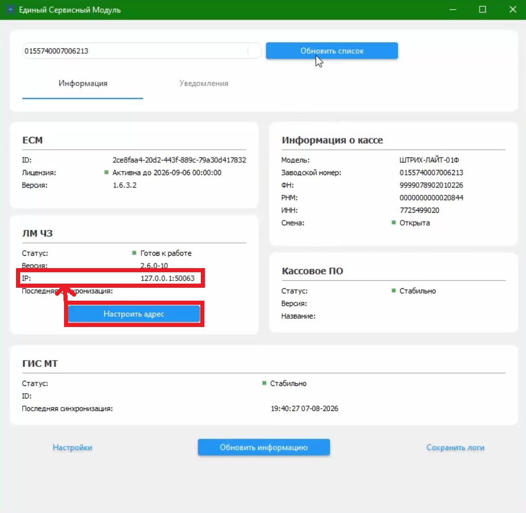Click the ГИС МТ 'Стабильно' status indicator
Viewport: 526px width, 513px height.
[264, 383]
